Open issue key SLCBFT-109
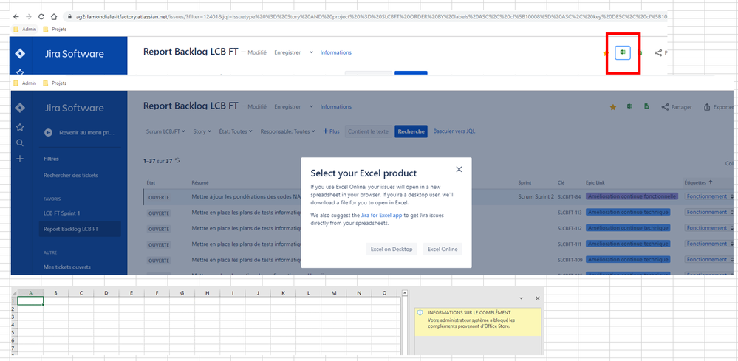This screenshot has width=738, height=361. pyautogui.click(x=570, y=259)
